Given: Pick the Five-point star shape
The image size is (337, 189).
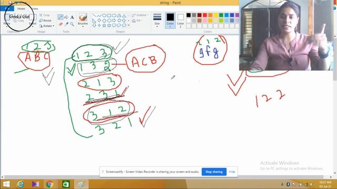Looking at the screenshot, I should point(104,25).
